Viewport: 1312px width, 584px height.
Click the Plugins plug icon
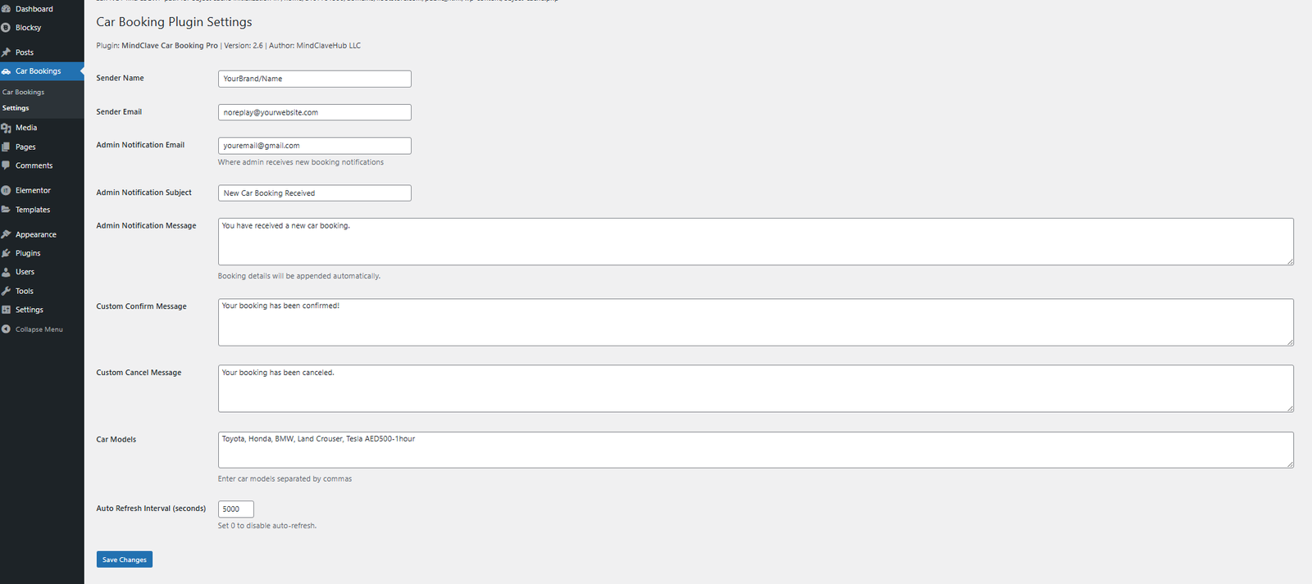point(7,253)
